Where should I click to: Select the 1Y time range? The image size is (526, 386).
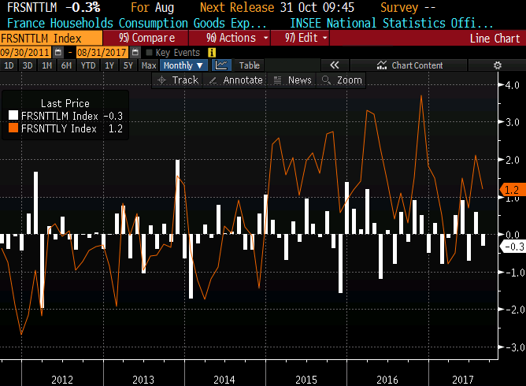109,65
